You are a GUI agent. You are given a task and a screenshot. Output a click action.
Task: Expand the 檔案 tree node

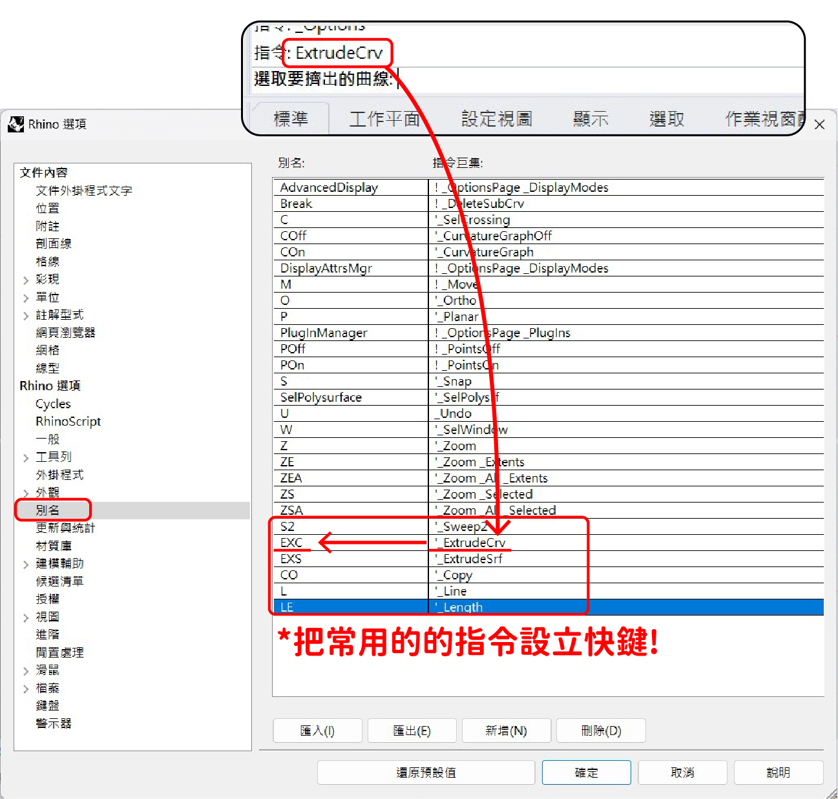pyautogui.click(x=26, y=689)
